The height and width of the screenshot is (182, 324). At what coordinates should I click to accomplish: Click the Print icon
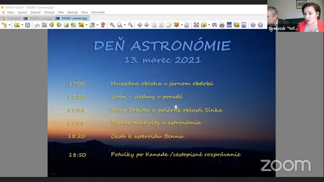click(x=222, y=25)
